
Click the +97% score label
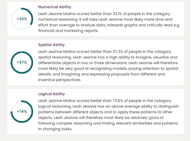pos(22,62)
